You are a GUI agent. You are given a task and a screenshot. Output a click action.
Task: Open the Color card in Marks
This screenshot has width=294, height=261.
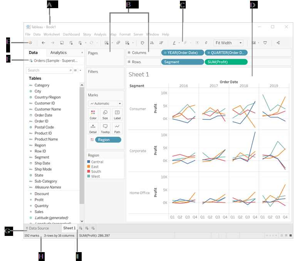[x=93, y=114]
